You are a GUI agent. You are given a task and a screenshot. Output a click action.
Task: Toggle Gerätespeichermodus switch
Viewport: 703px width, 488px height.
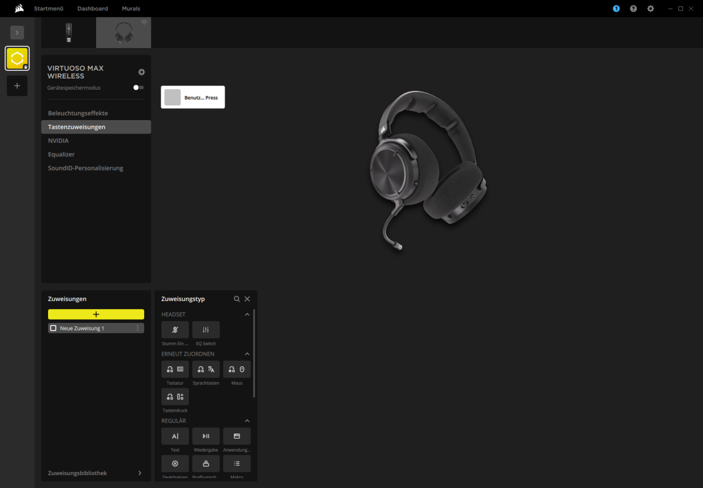pyautogui.click(x=138, y=87)
